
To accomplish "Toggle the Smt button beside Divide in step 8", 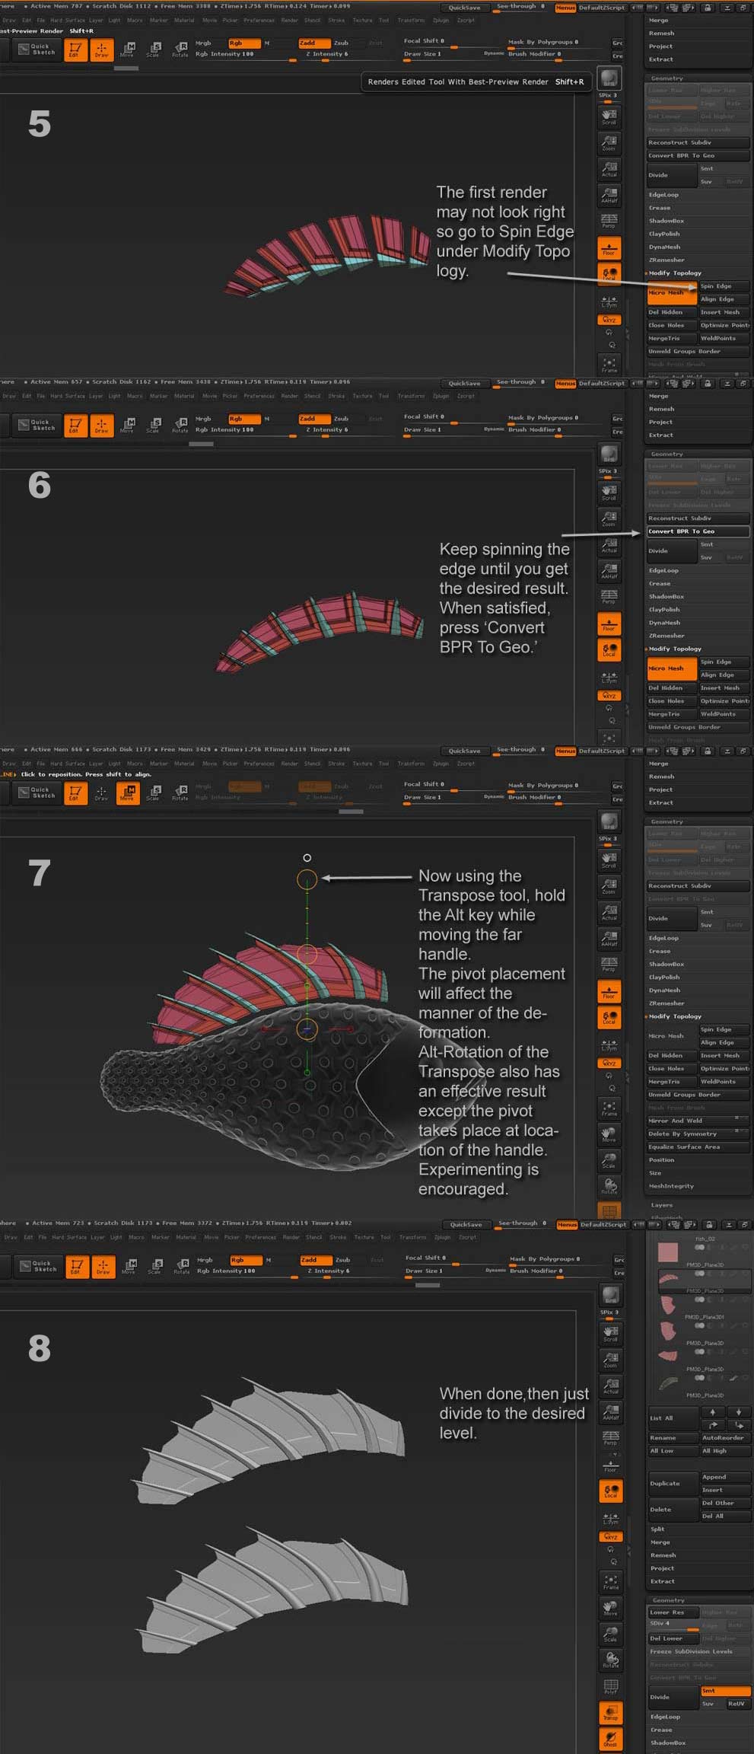I will (724, 1691).
